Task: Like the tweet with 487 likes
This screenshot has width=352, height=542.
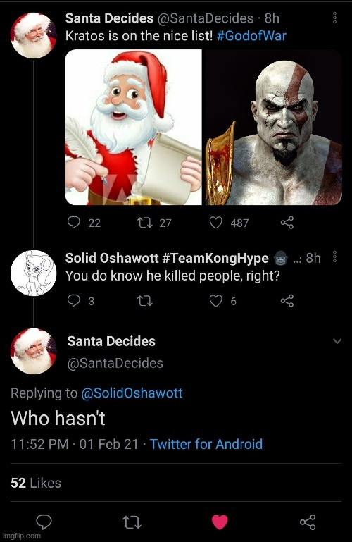Action: (x=216, y=223)
